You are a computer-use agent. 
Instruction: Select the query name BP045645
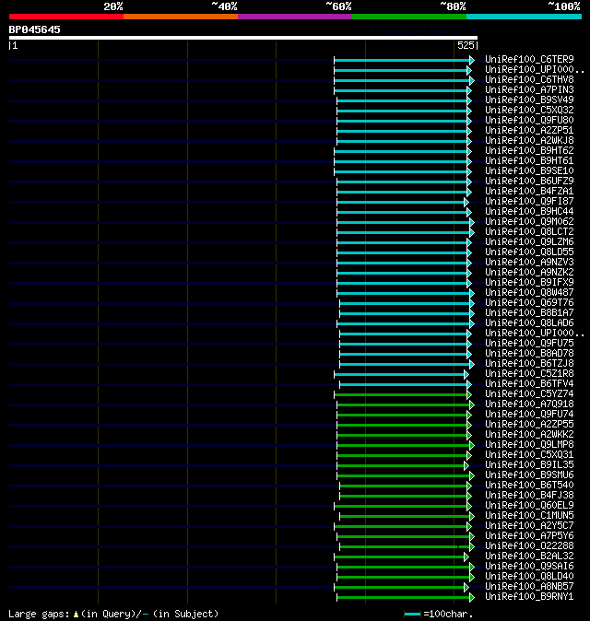(x=34, y=29)
